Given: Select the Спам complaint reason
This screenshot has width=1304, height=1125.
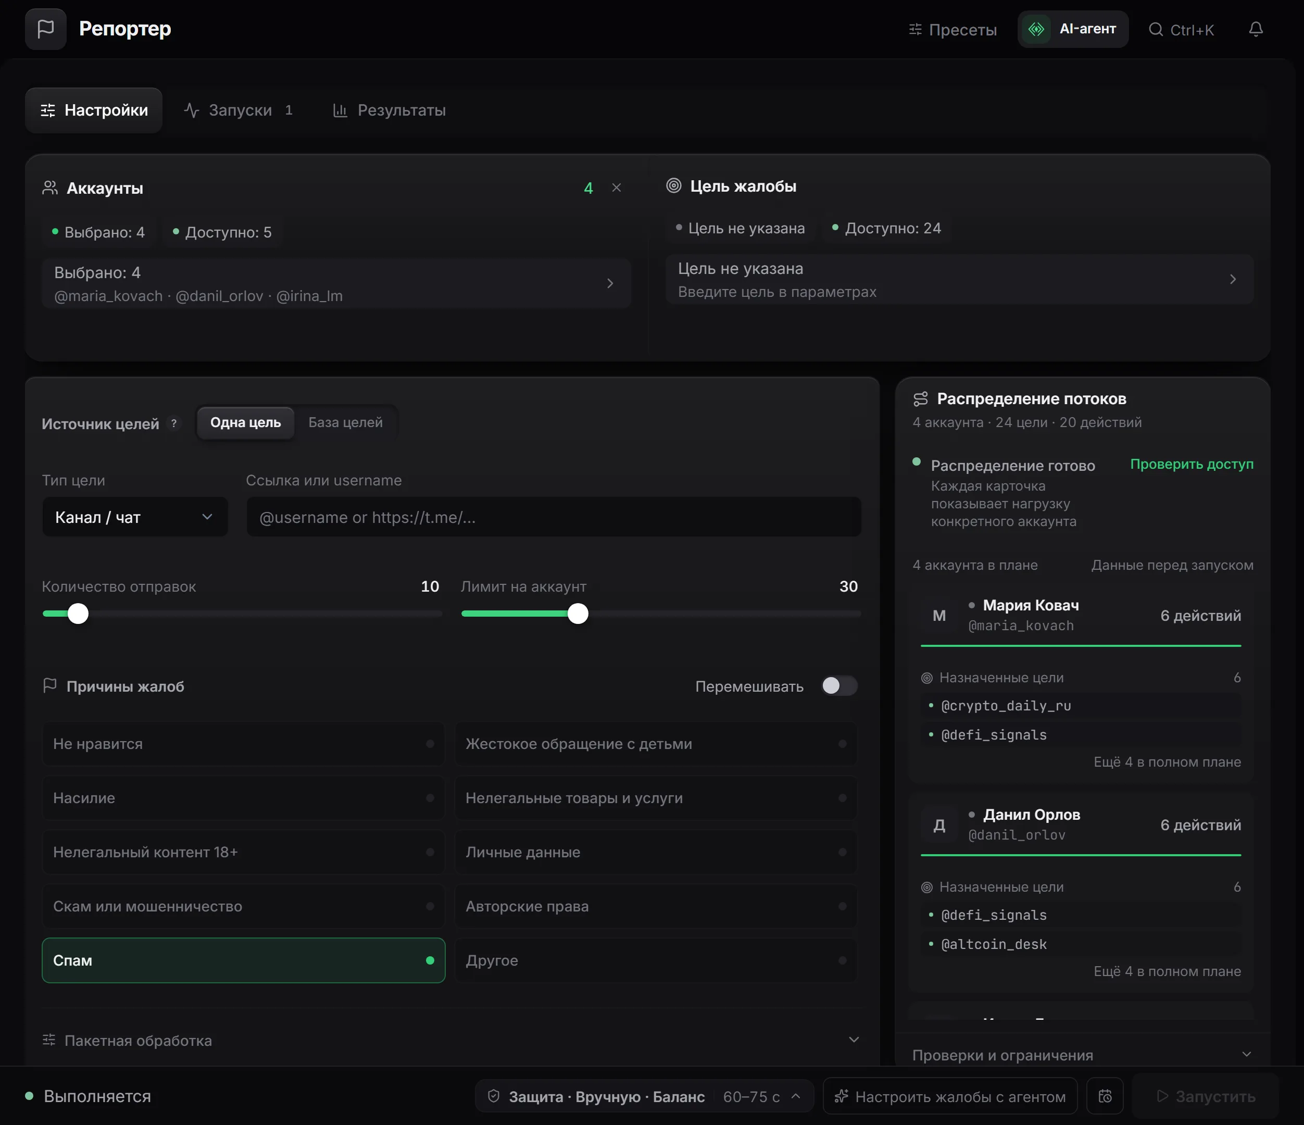Looking at the screenshot, I should pyautogui.click(x=244, y=960).
